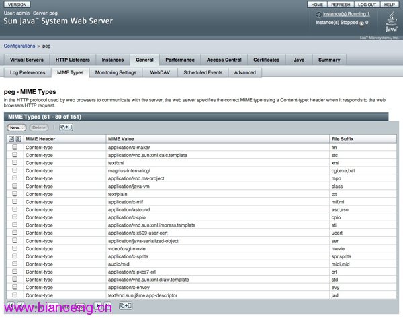Go to the next page of MIME types
The width and height of the screenshot is (403, 318).
click(98, 305)
